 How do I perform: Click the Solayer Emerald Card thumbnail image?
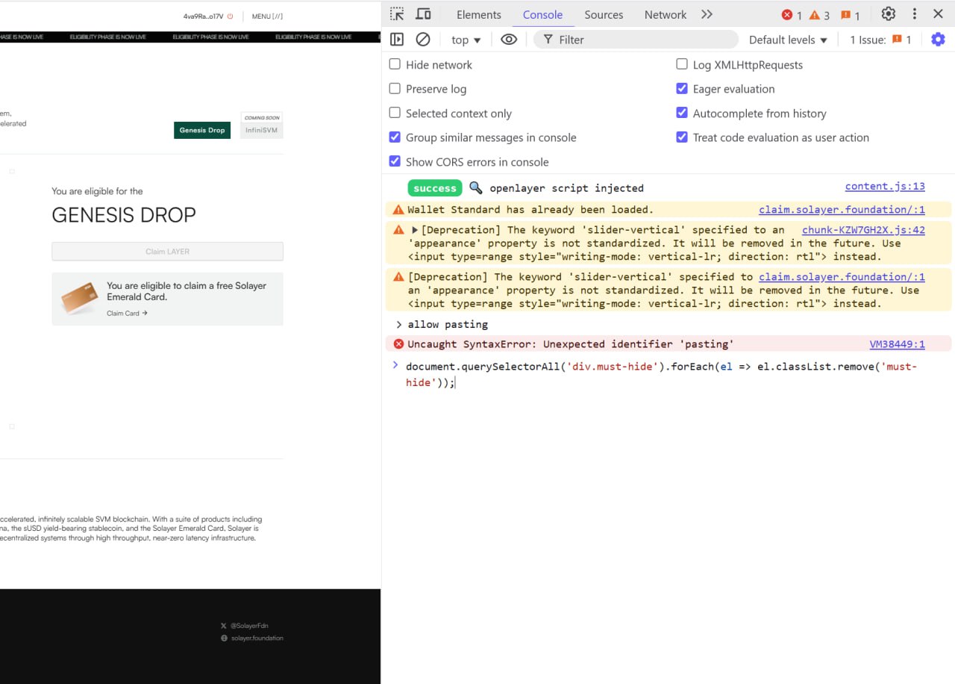(79, 298)
